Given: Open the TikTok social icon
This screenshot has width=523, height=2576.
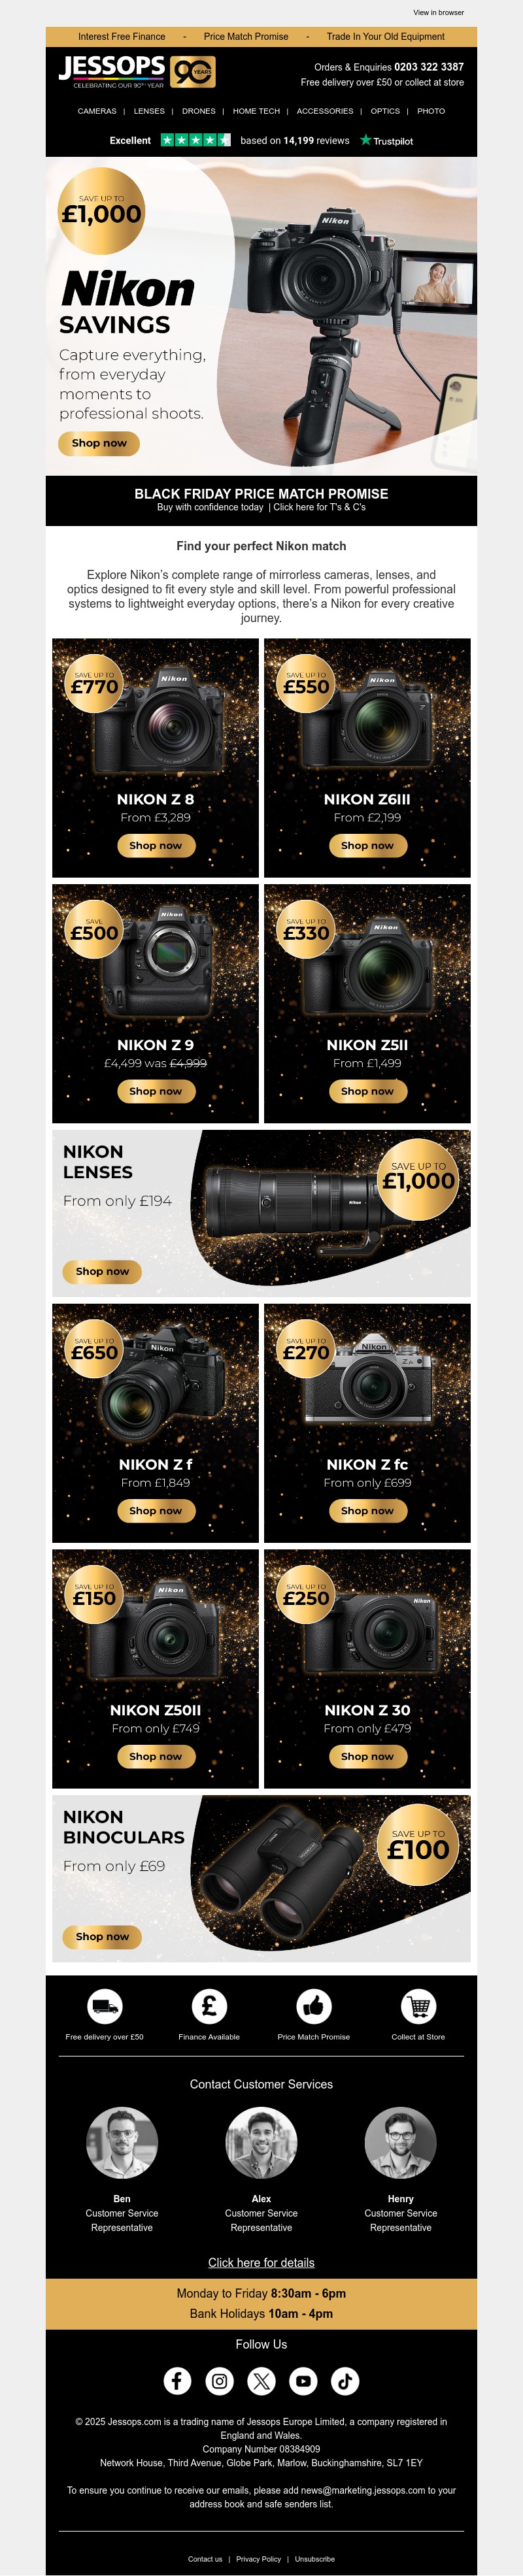Looking at the screenshot, I should [x=345, y=2381].
